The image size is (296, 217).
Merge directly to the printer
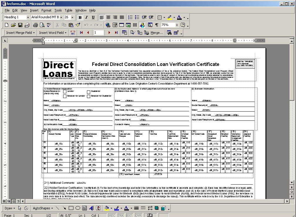147,33
